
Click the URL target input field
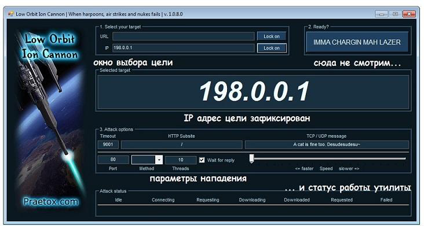point(184,36)
